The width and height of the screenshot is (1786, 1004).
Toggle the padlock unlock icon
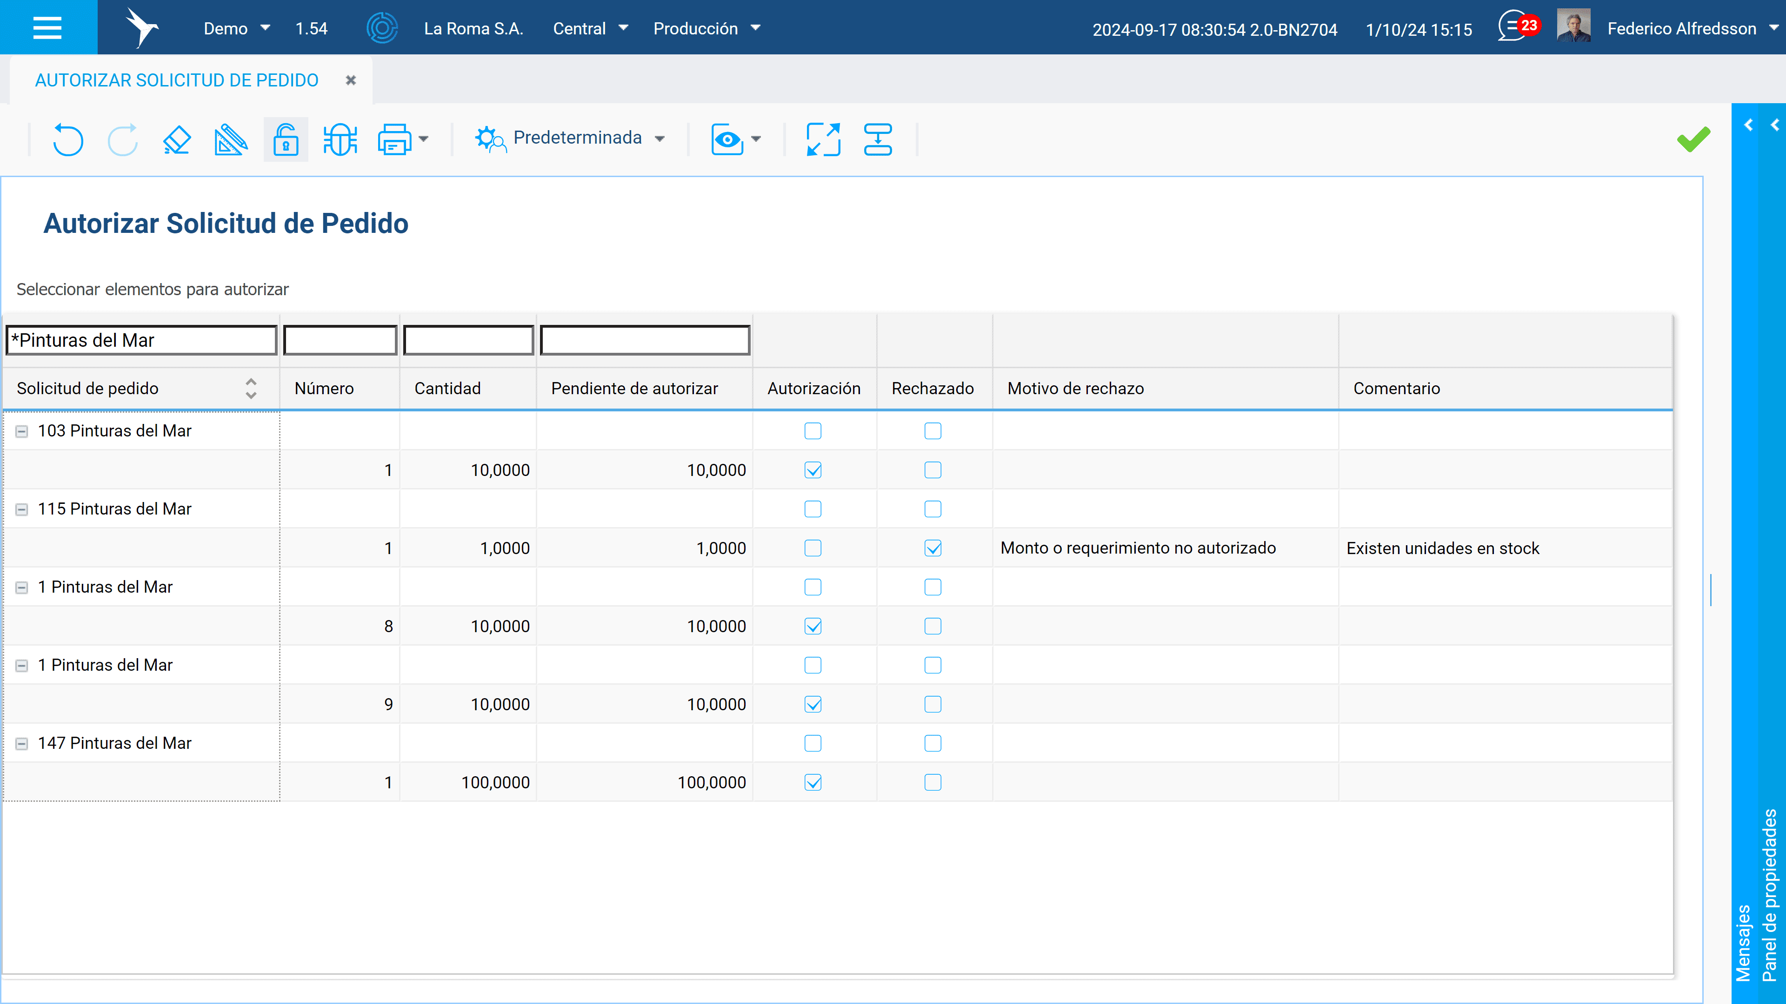click(286, 139)
